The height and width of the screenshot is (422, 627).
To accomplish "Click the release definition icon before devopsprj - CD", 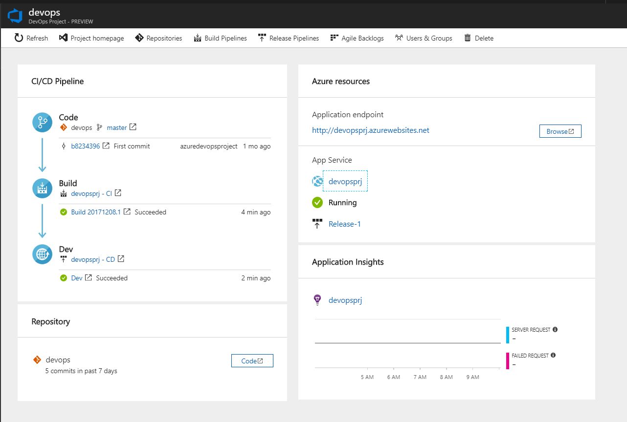I will point(64,258).
